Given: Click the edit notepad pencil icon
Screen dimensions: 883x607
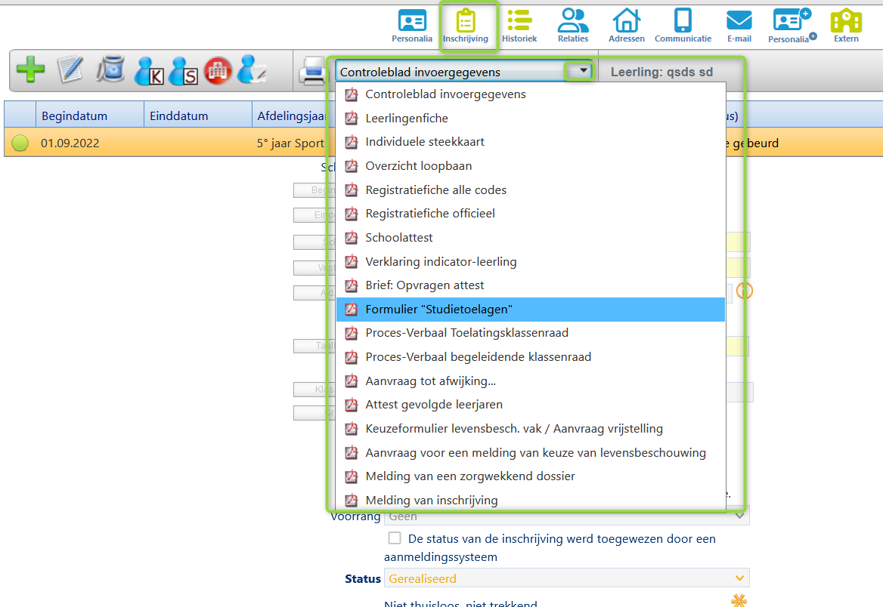Looking at the screenshot, I should coord(71,70).
